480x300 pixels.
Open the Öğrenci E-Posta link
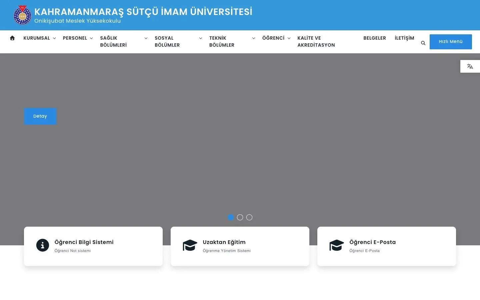pyautogui.click(x=372, y=242)
